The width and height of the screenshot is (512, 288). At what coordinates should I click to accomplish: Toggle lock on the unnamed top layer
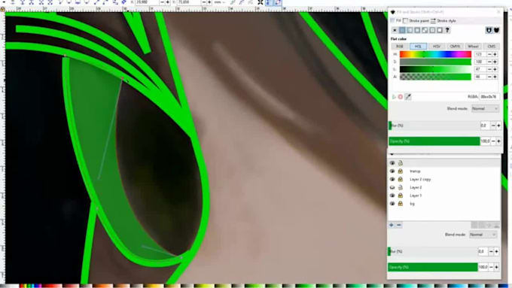(401, 162)
